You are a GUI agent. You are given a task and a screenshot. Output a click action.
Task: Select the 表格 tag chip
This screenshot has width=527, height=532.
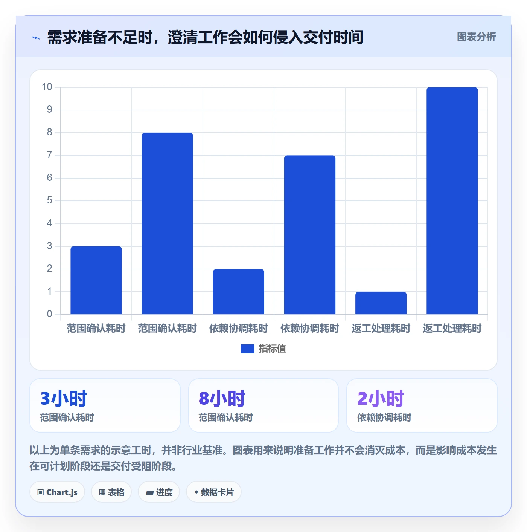pyautogui.click(x=111, y=492)
